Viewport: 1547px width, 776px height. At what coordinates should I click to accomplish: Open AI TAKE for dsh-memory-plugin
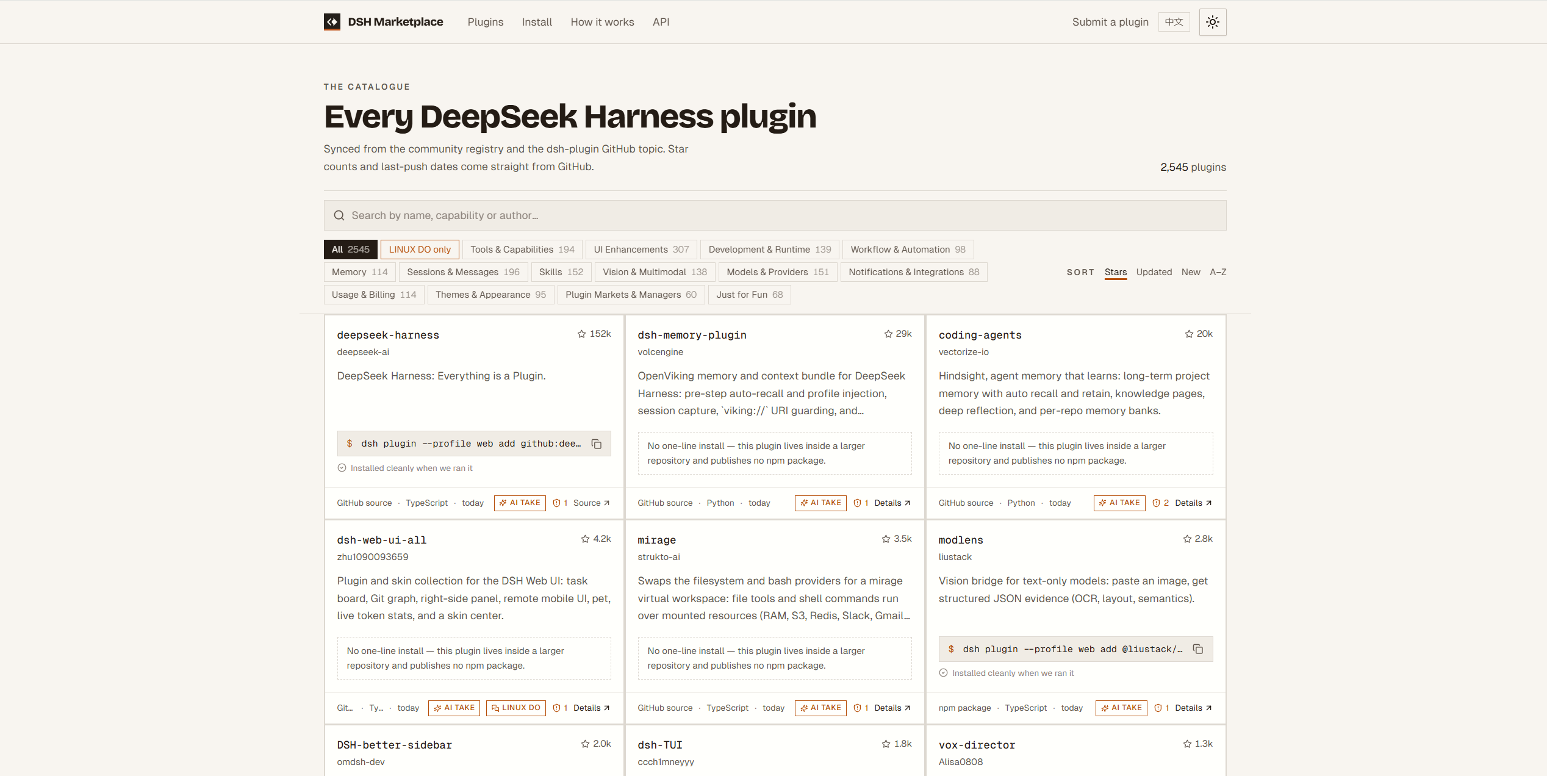click(x=820, y=503)
